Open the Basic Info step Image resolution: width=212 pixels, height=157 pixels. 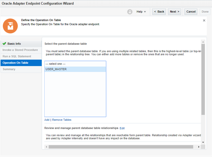point(21,44)
